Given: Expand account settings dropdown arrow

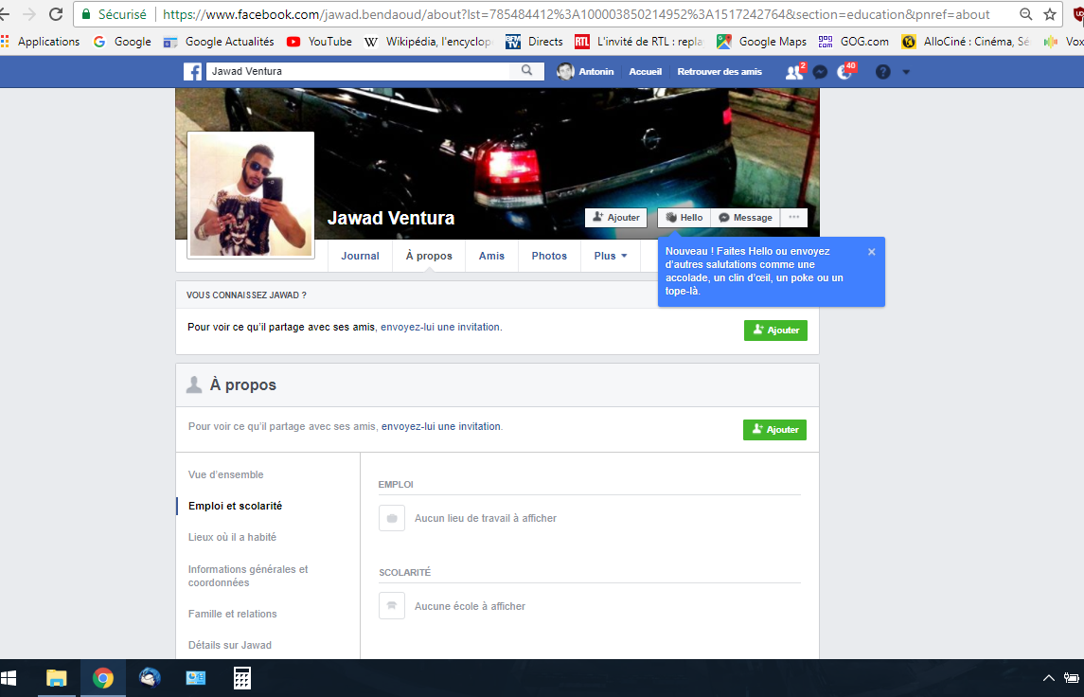Looking at the screenshot, I should pyautogui.click(x=906, y=72).
